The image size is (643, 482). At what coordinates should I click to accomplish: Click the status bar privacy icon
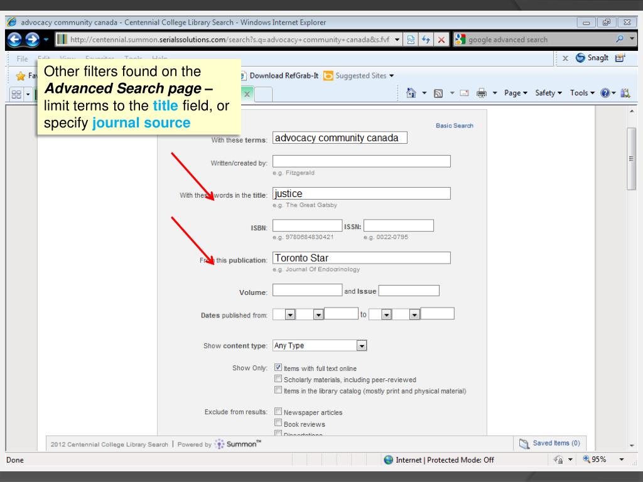(558, 459)
